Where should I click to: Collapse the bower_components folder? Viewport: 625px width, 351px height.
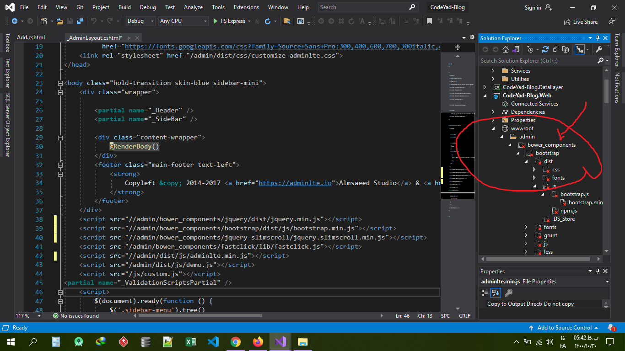point(510,145)
